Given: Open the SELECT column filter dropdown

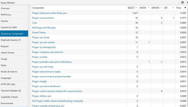Looking at the screenshot, I should click(x=137, y=8).
